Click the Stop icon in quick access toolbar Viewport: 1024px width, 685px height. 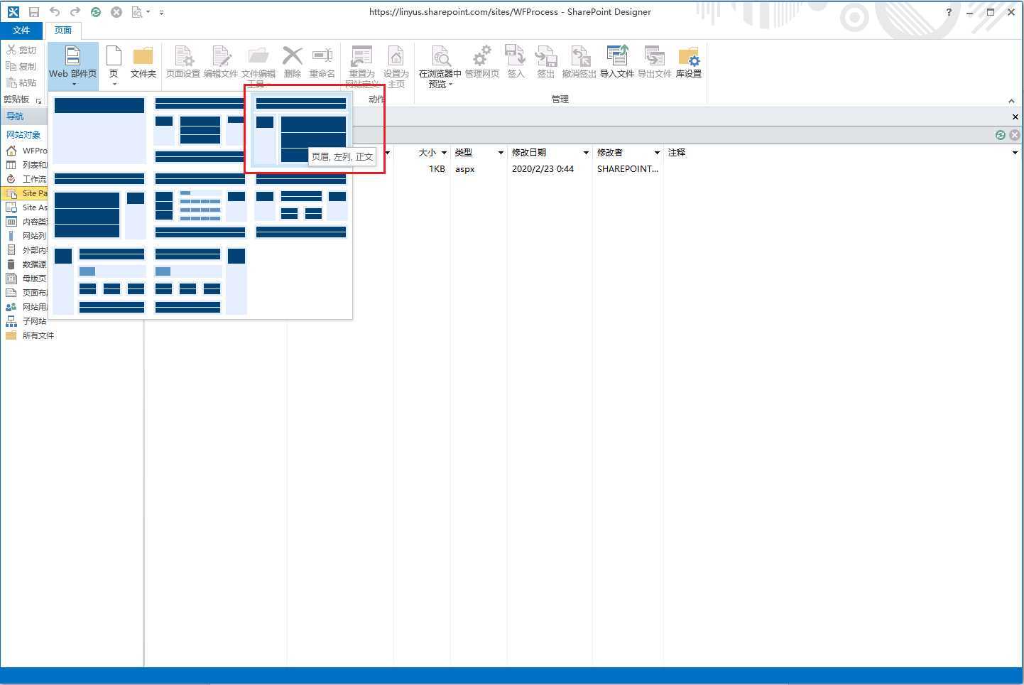116,12
